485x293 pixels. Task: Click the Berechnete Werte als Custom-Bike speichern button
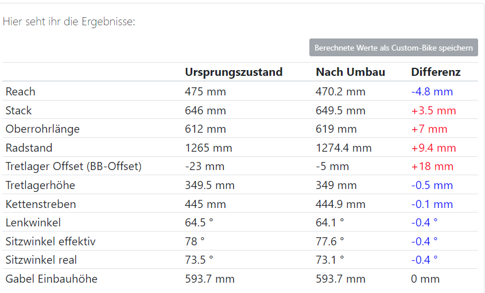393,48
